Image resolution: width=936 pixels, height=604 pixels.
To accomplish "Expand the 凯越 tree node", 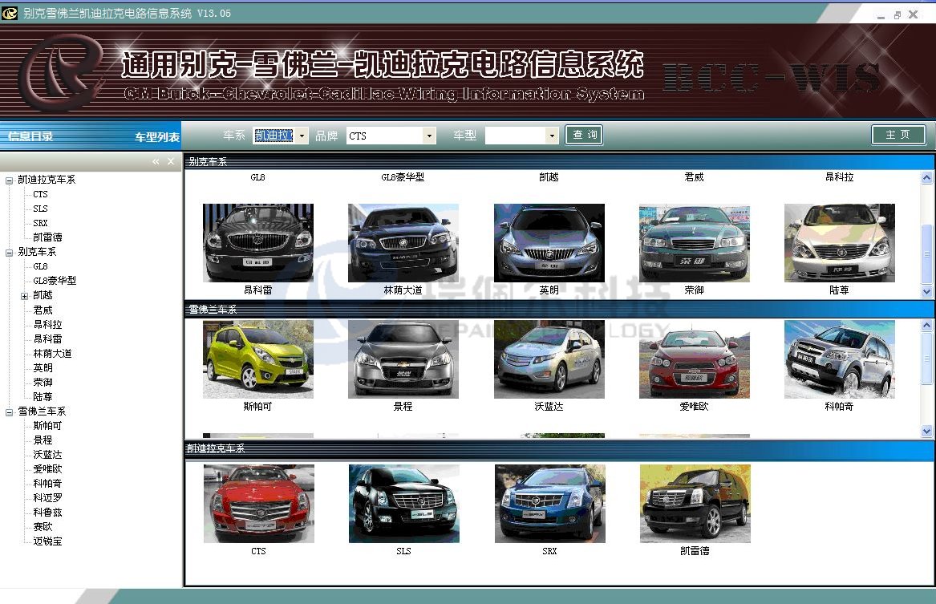I will pyautogui.click(x=25, y=296).
